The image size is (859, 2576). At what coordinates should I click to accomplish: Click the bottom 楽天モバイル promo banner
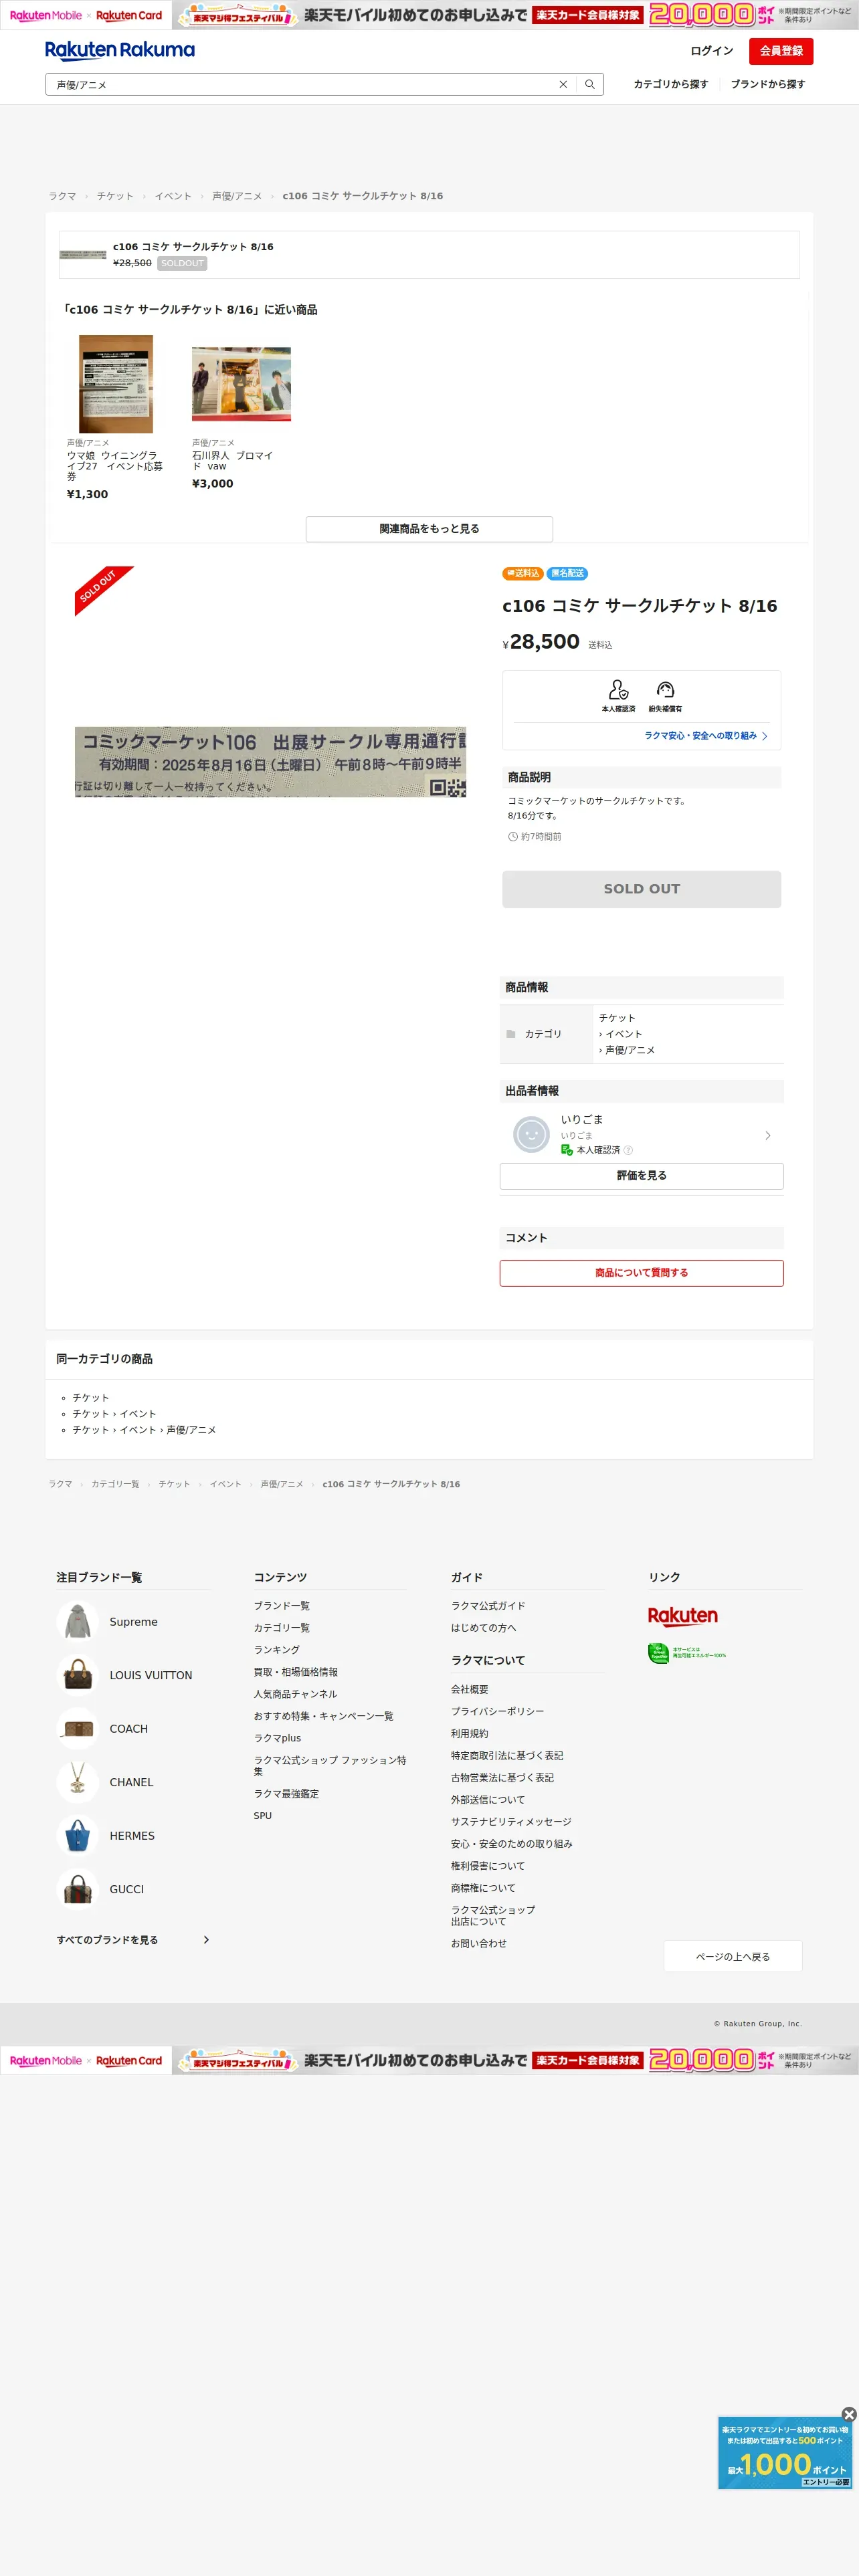click(429, 2060)
